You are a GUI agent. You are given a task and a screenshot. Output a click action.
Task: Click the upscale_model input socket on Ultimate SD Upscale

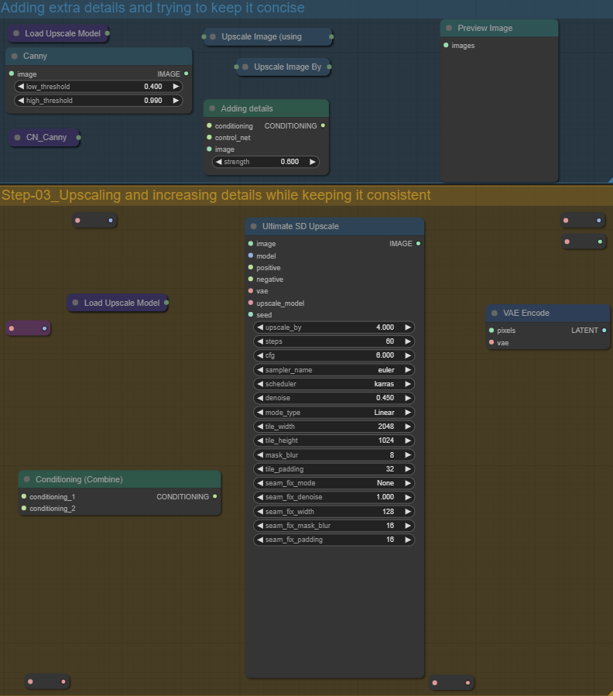(x=251, y=303)
